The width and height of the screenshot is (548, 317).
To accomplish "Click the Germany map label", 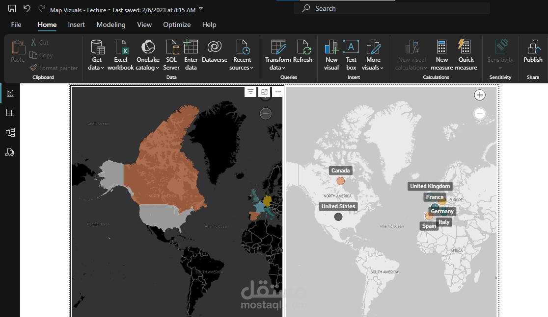I will (x=442, y=211).
